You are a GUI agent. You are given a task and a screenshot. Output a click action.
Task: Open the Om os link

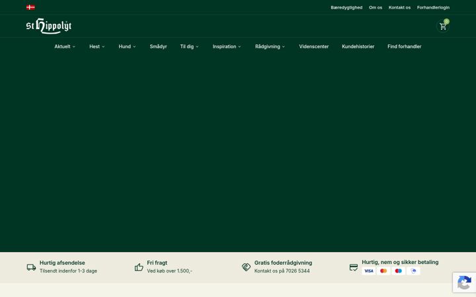click(376, 7)
